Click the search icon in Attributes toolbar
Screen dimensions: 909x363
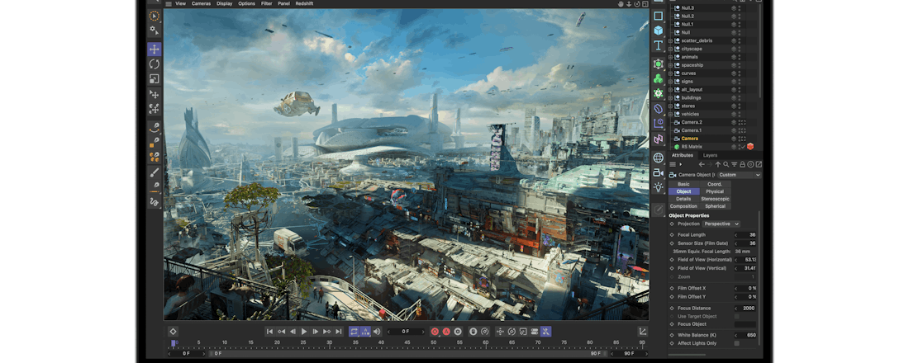click(726, 164)
